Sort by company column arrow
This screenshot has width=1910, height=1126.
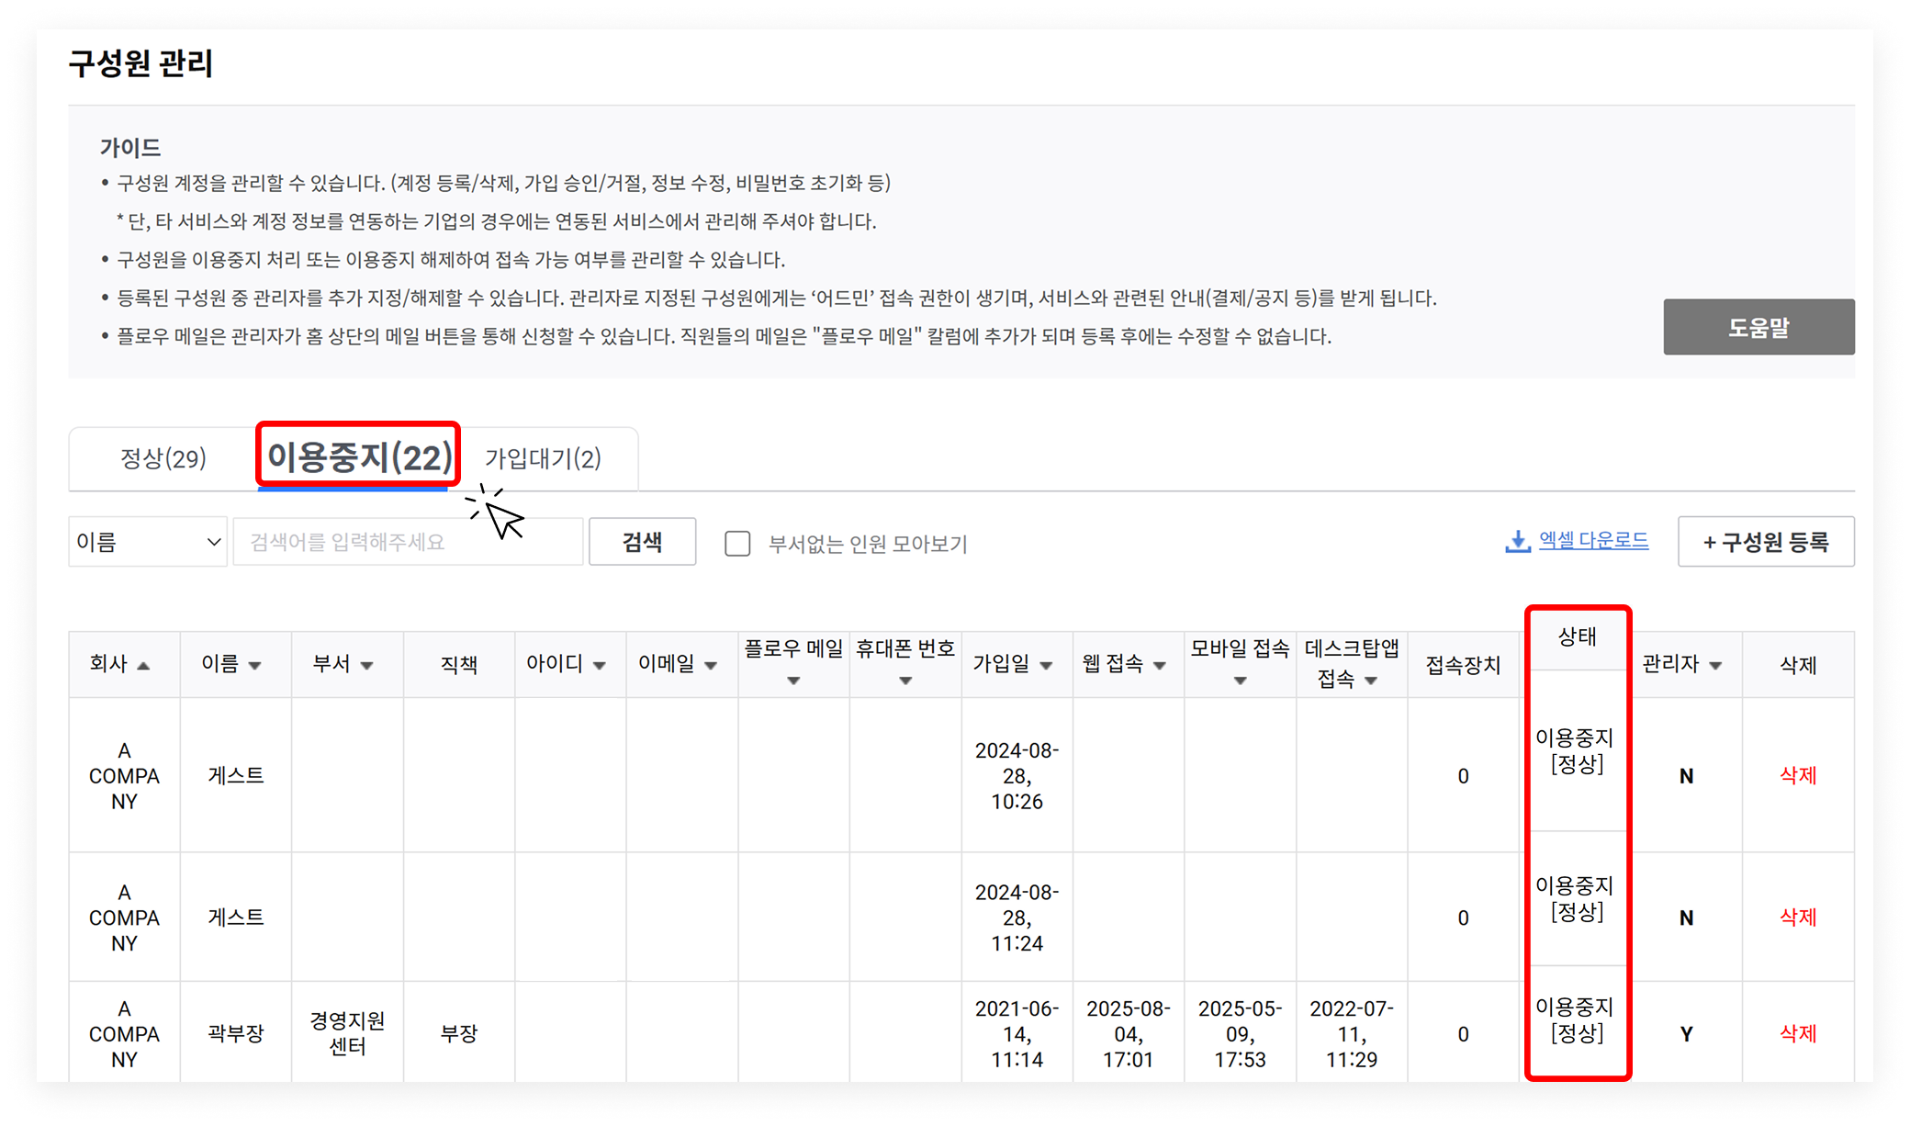point(143,666)
